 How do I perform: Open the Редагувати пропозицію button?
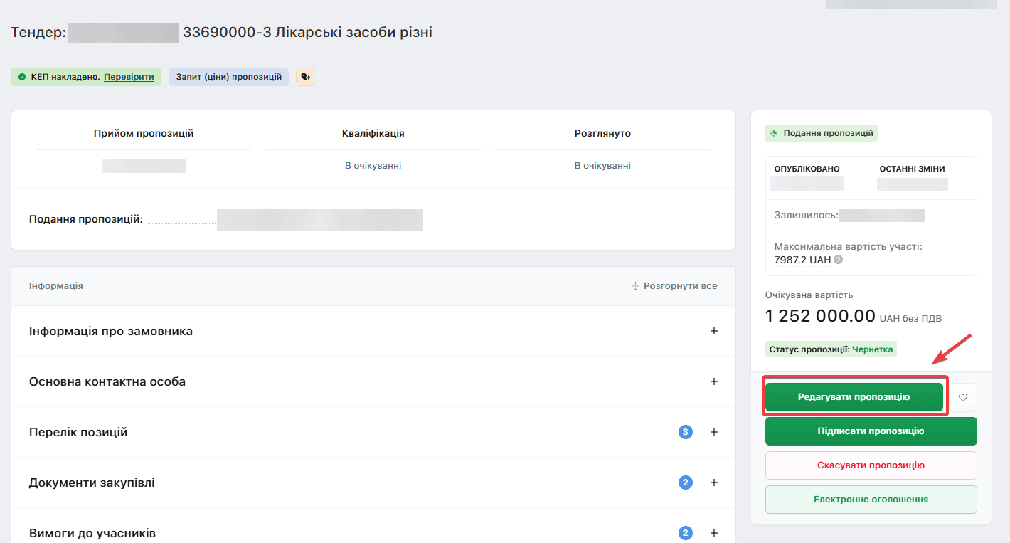click(x=854, y=397)
